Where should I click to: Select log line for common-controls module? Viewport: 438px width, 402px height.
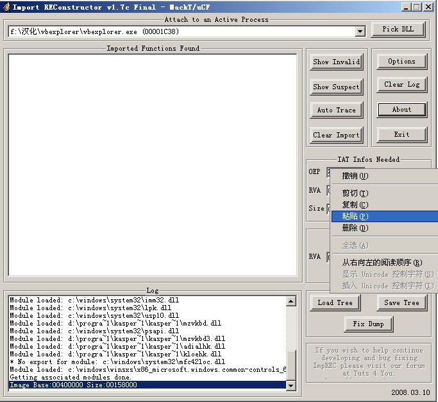[147, 370]
